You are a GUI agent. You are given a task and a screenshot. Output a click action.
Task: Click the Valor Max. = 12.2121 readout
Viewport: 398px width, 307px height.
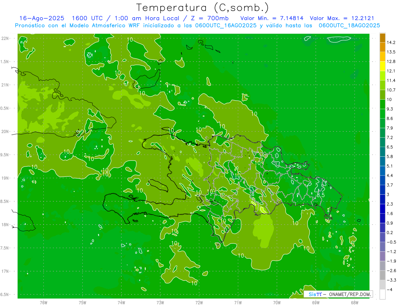(342, 18)
